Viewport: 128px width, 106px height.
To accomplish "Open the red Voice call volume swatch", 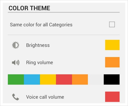I will (x=112, y=97).
